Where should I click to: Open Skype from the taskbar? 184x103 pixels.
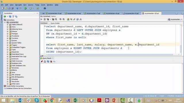pos(37,100)
